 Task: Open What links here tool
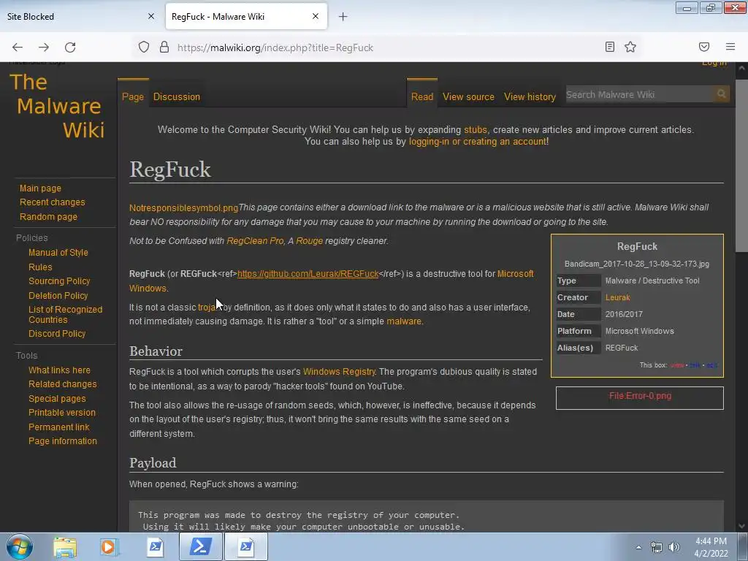(x=59, y=370)
